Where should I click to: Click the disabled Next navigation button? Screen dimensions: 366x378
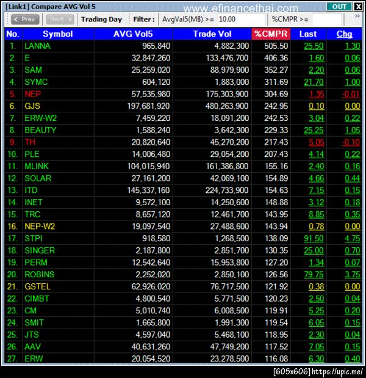pyautogui.click(x=60, y=20)
